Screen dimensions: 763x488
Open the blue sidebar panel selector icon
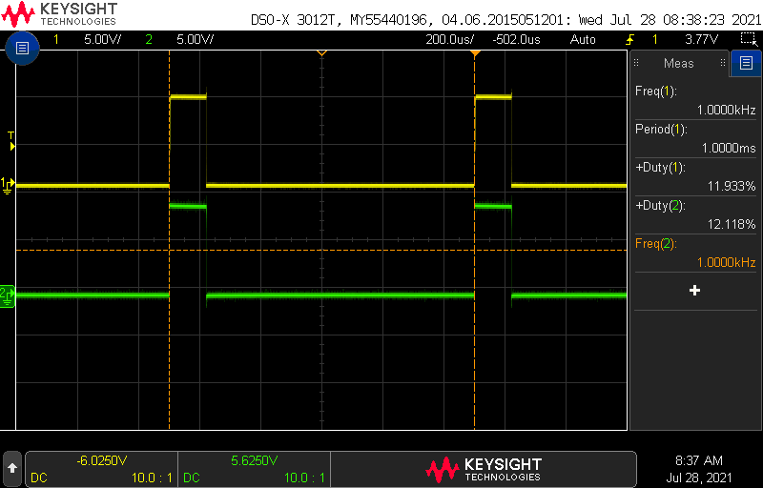click(745, 64)
